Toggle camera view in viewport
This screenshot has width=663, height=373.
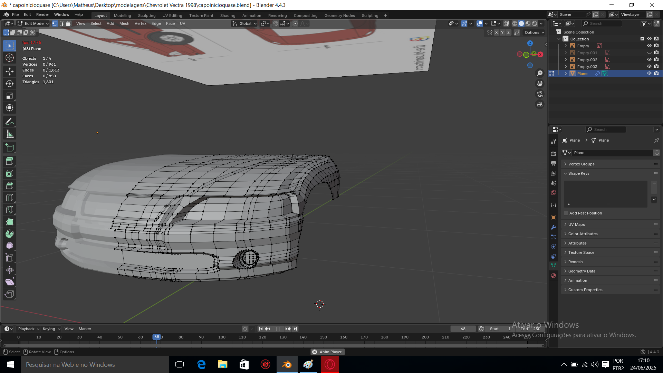[x=540, y=94]
